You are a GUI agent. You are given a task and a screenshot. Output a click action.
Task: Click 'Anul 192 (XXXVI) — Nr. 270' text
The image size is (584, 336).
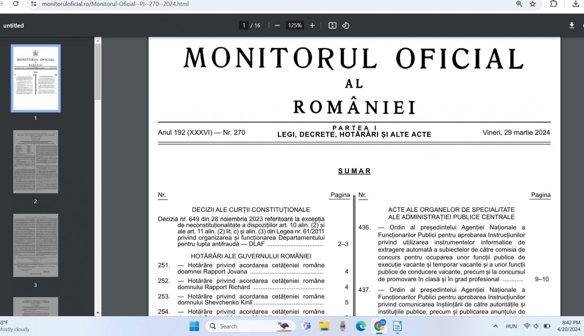coord(201,133)
